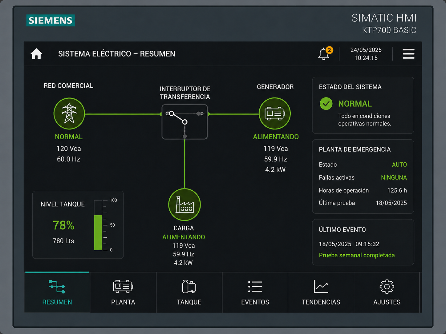Click the KTP700 BASIC model text
The width and height of the screenshot is (446, 334).
click(389, 30)
